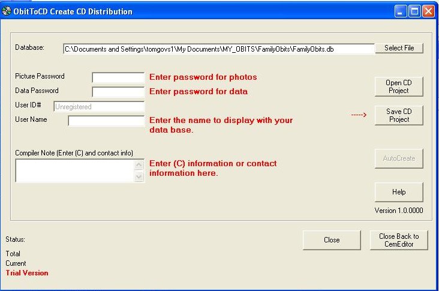Focus the Data Password field
The height and width of the screenshot is (291, 439).
tap(118, 92)
